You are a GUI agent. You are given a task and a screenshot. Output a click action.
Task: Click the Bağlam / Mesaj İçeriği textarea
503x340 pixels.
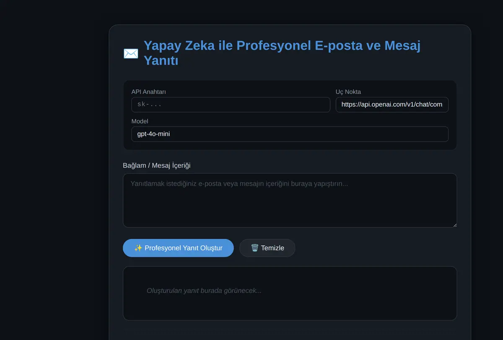pos(290,200)
